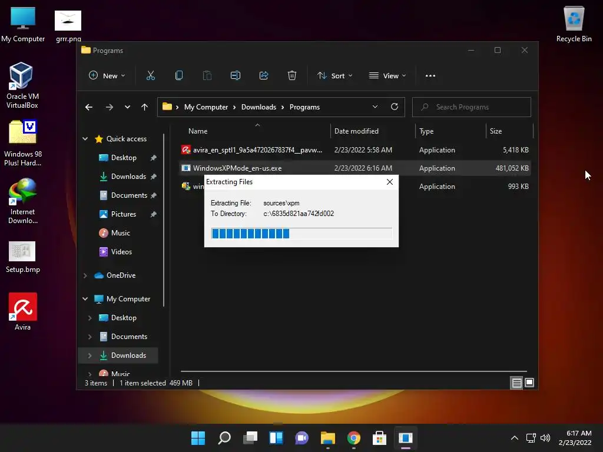Image resolution: width=603 pixels, height=452 pixels.
Task: Select Setup.bmp file on desktop
Action: (x=23, y=257)
